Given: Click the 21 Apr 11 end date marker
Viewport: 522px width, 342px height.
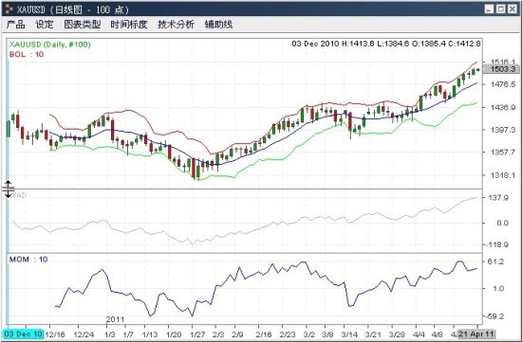Looking at the screenshot, I should pos(476,334).
